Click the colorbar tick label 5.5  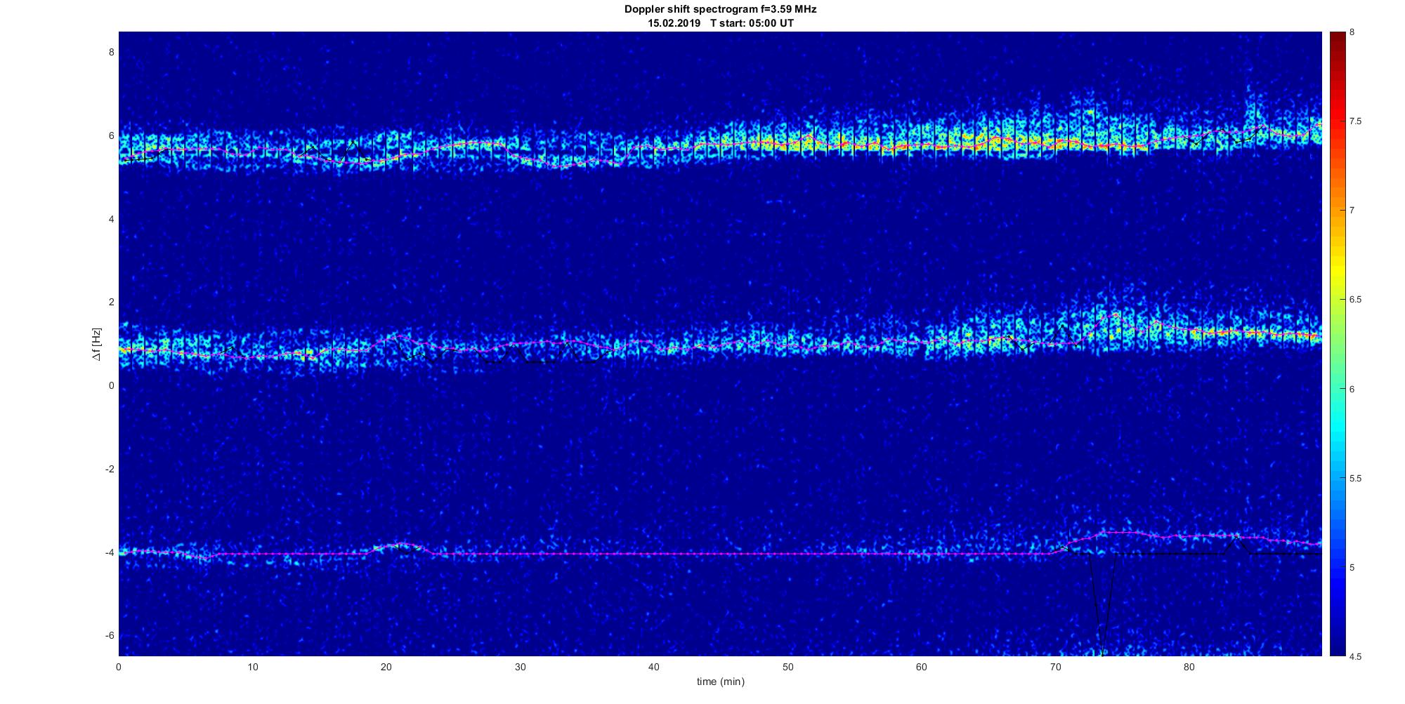pos(1356,479)
